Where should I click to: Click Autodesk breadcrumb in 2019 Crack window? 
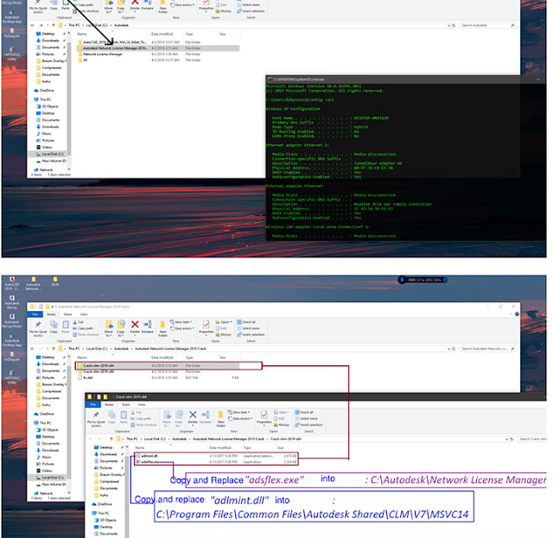coord(121,349)
